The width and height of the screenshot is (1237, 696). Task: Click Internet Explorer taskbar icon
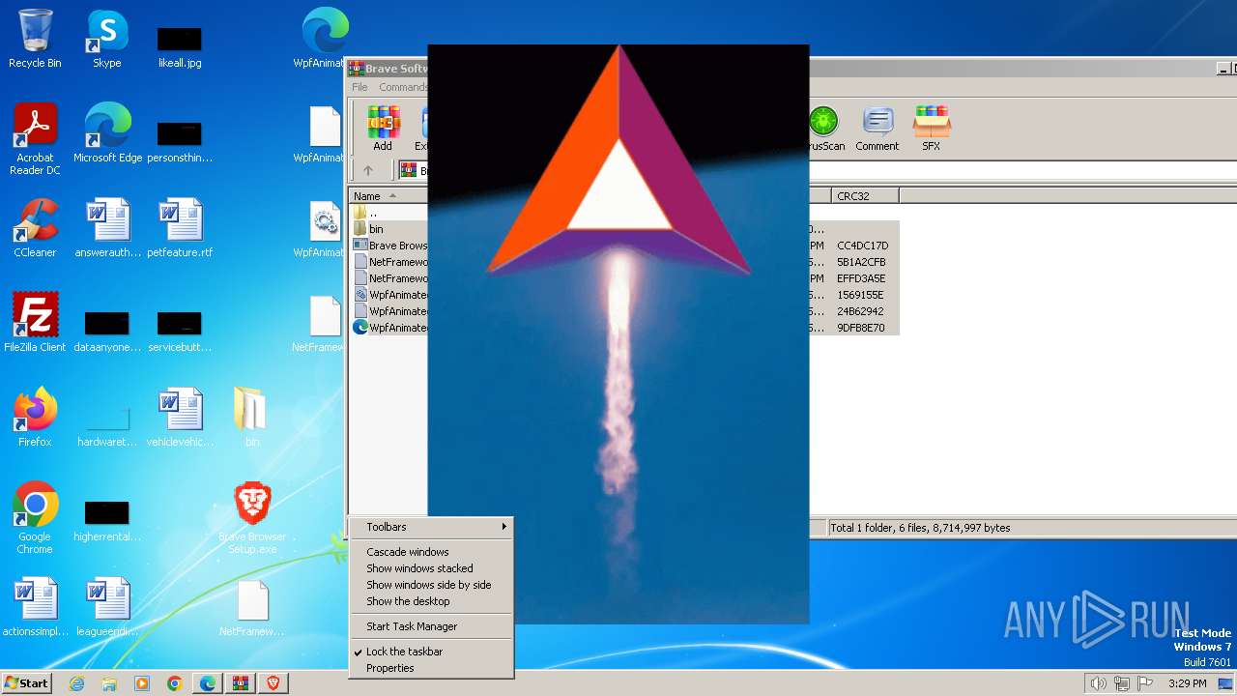pyautogui.click(x=76, y=683)
